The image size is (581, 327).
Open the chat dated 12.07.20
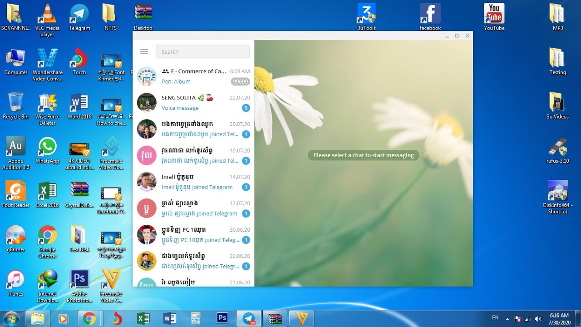(193, 208)
